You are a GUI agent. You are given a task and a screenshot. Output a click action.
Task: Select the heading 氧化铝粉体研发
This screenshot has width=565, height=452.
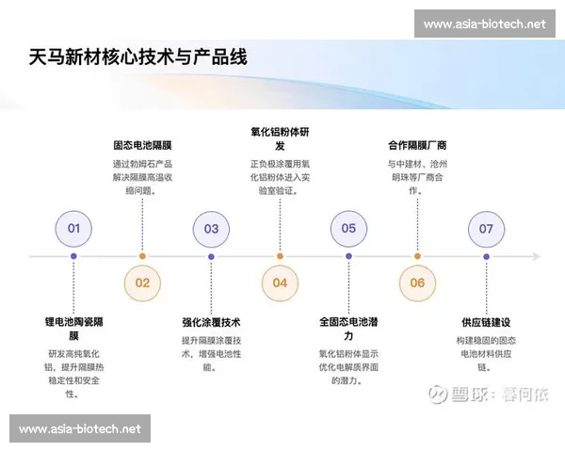click(280, 139)
